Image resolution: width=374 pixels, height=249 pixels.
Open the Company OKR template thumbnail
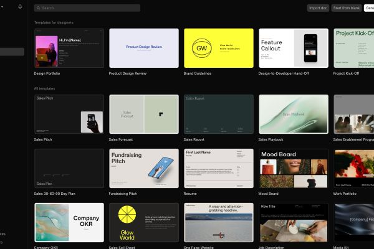click(x=69, y=222)
